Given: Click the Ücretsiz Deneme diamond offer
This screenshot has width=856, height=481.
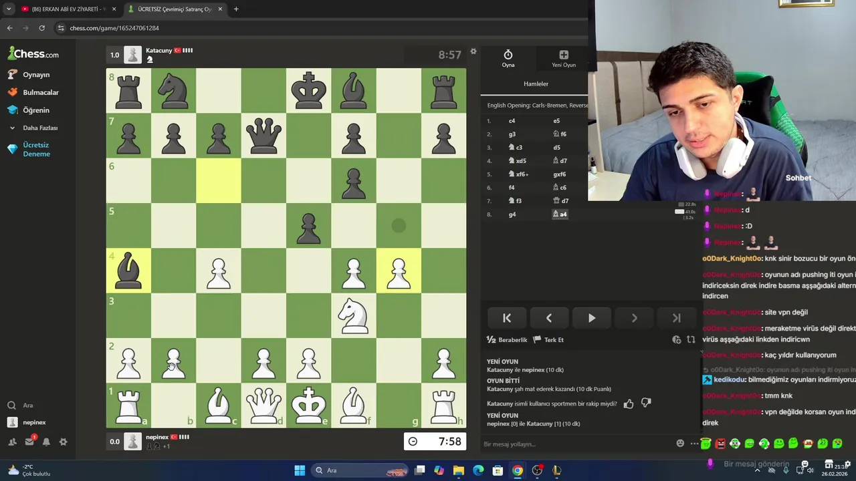Looking at the screenshot, I should point(29,149).
